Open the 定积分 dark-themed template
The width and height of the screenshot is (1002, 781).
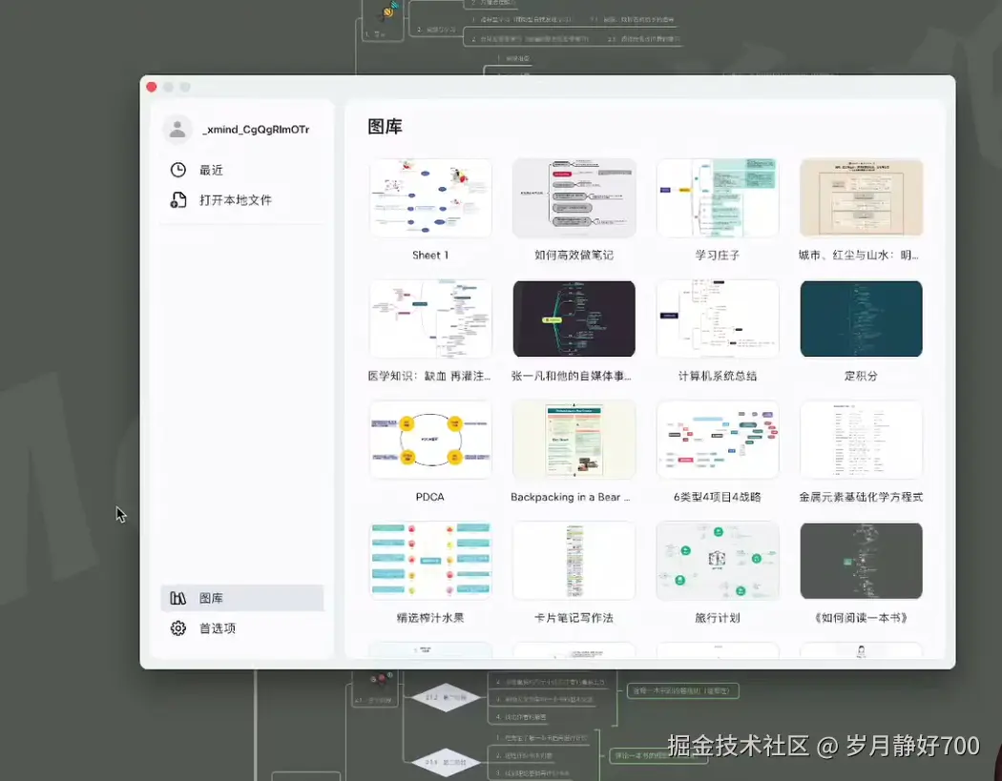(x=861, y=319)
